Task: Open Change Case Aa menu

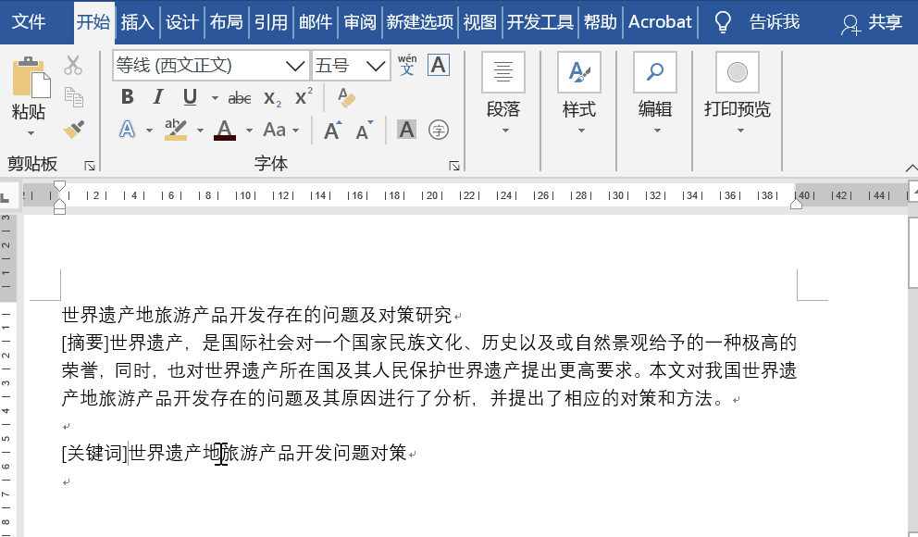Action: (274, 130)
